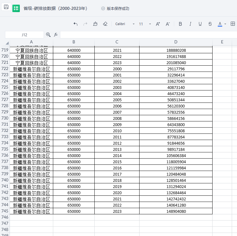The height and width of the screenshot is (236, 237).
Task: Click the J12 name box field
Action: pyautogui.click(x=24, y=35)
